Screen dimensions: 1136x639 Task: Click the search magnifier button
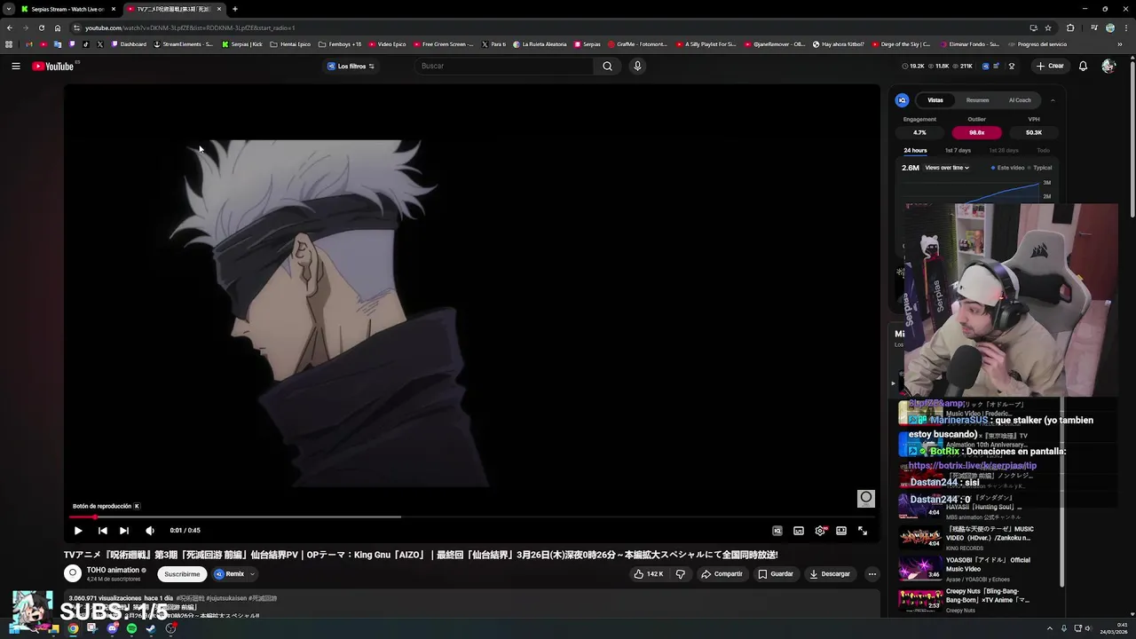(x=607, y=67)
